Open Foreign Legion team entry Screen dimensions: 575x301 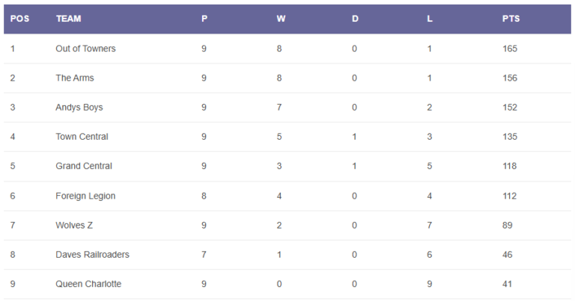click(x=85, y=196)
